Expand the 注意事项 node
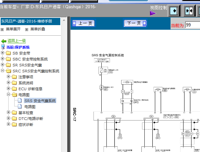The height and width of the screenshot is (152, 200). click(x=8, y=76)
